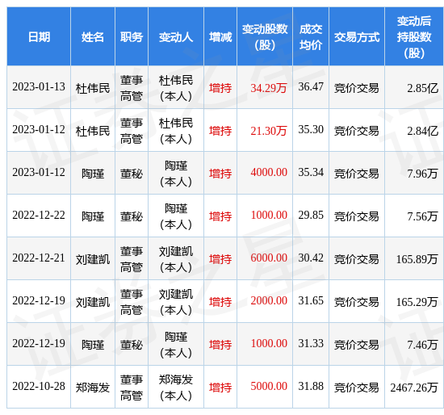The width and height of the screenshot is (444, 415).
Task: Click the 日期 column header
Action: tap(39, 37)
